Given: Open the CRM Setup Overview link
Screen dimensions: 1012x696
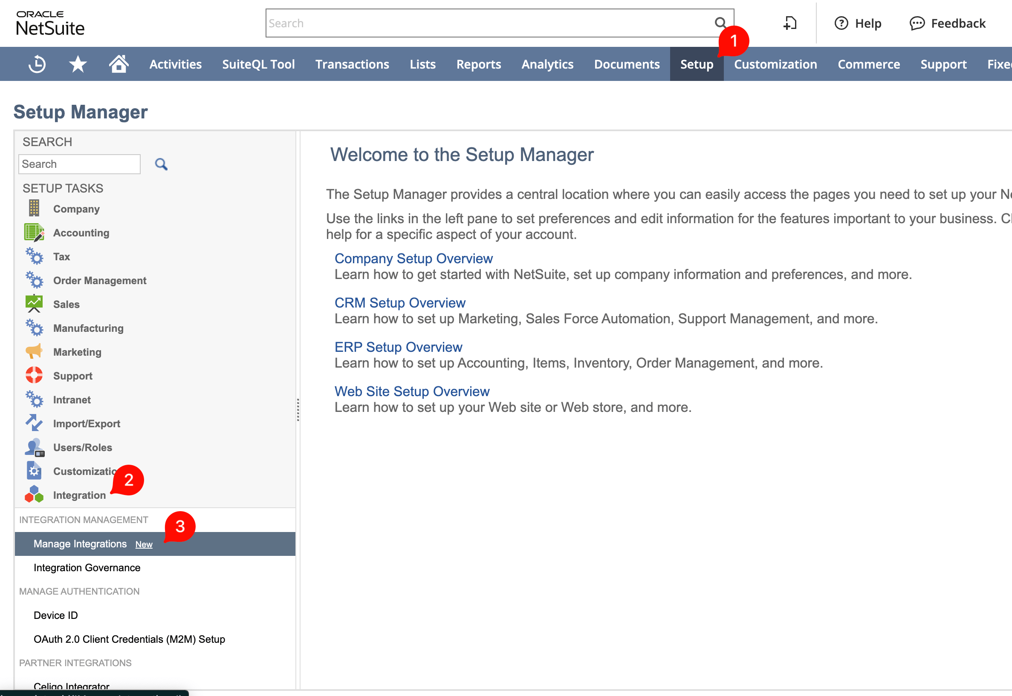Looking at the screenshot, I should [400, 303].
